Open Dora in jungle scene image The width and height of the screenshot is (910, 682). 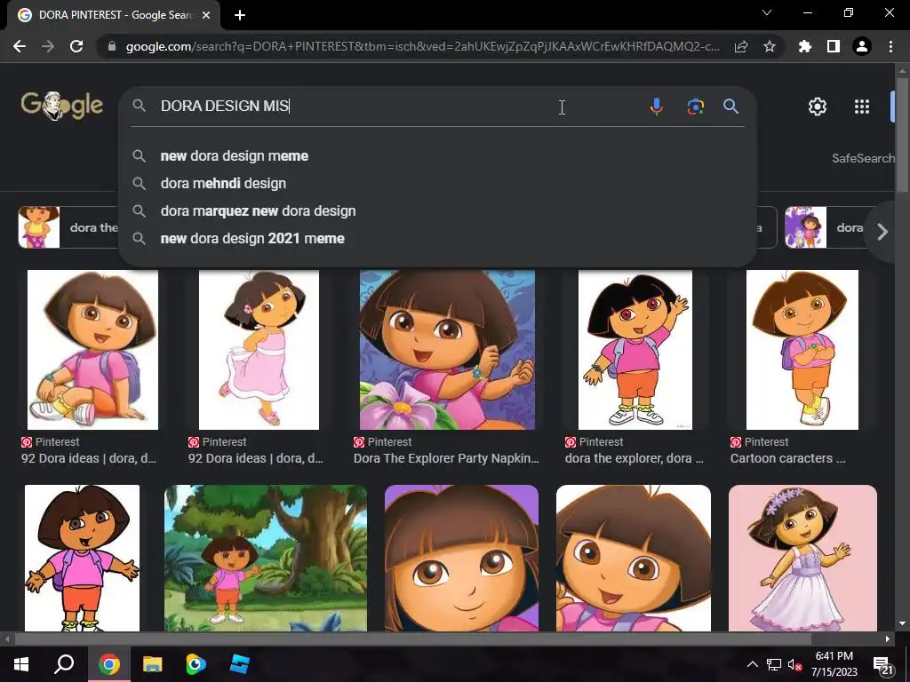tap(265, 558)
